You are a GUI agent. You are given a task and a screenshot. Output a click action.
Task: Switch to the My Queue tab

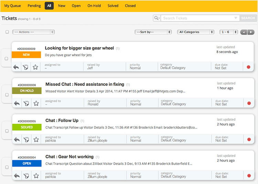click(12, 6)
